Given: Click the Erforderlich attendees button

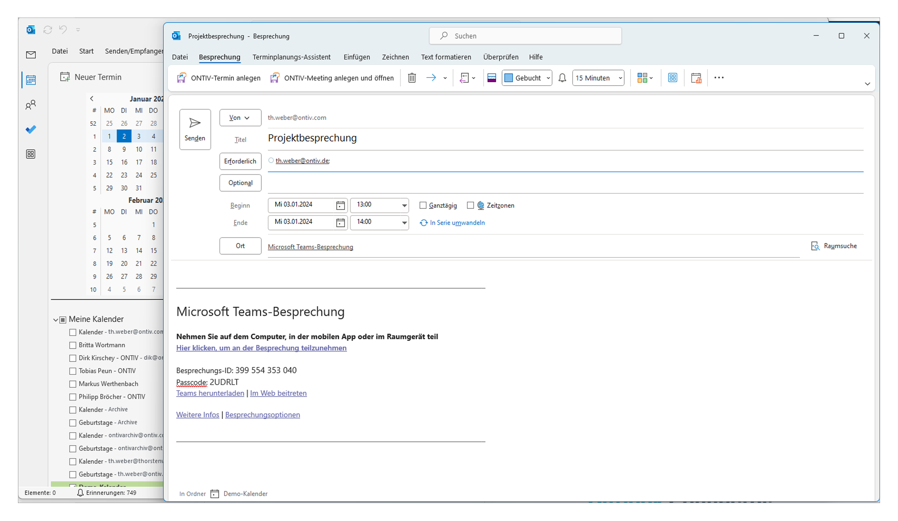Looking at the screenshot, I should [x=240, y=161].
